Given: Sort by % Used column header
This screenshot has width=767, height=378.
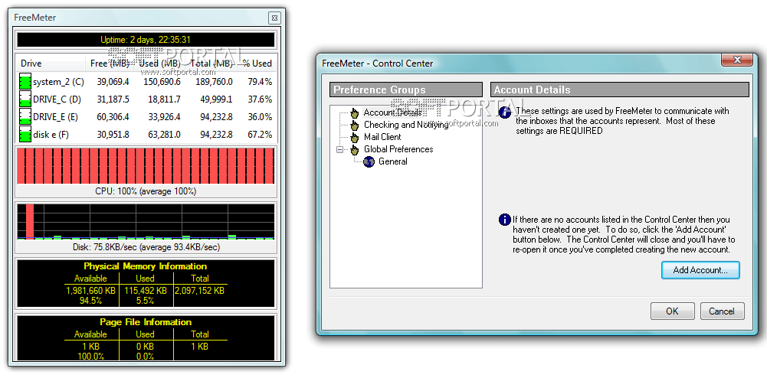Looking at the screenshot, I should click(257, 64).
